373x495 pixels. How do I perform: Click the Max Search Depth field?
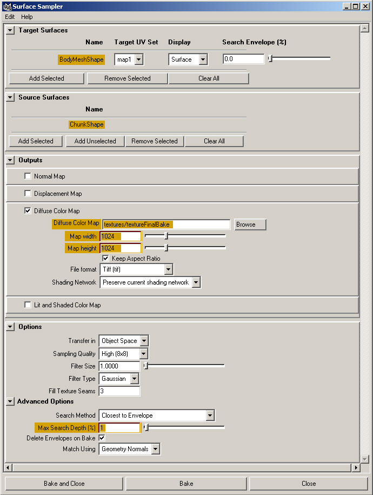(119, 428)
